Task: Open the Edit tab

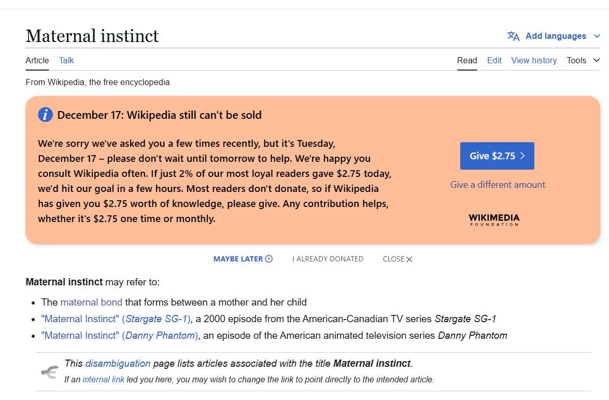Action: tap(494, 61)
